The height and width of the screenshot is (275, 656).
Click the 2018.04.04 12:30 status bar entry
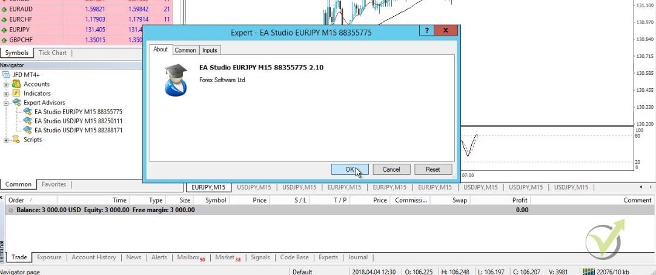[374, 272]
